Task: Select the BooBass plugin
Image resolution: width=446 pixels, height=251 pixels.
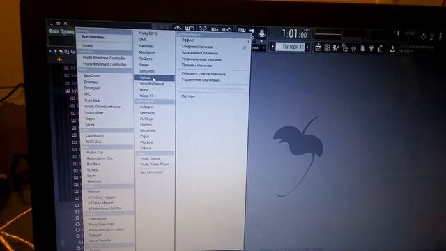Action: pyautogui.click(x=93, y=165)
